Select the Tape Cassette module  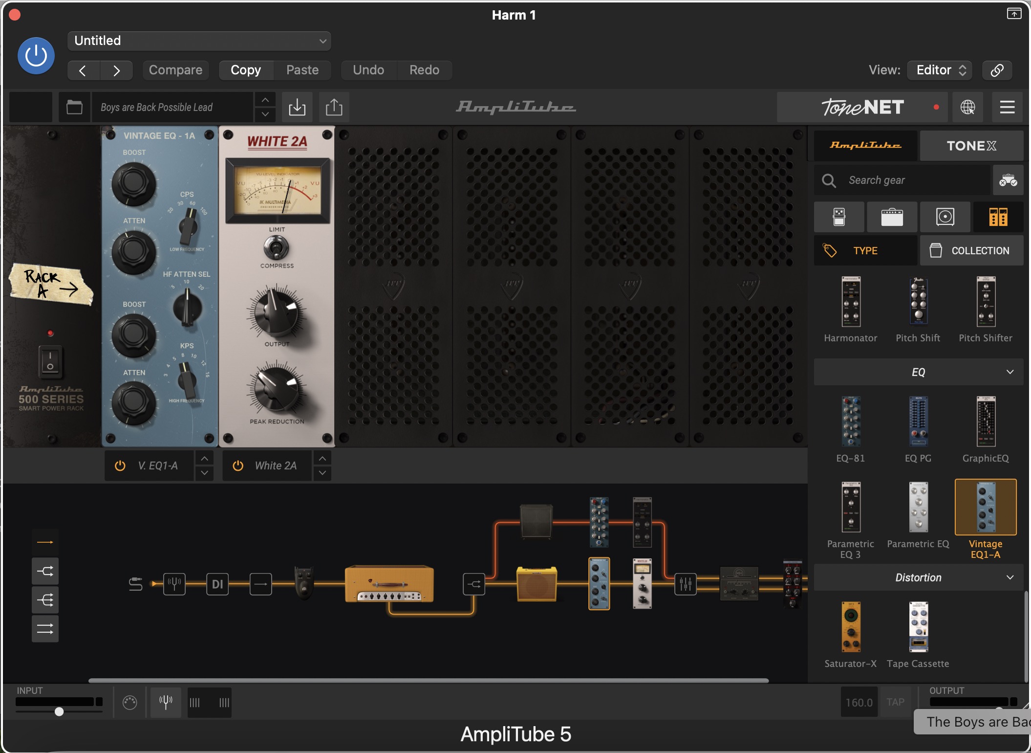(918, 635)
